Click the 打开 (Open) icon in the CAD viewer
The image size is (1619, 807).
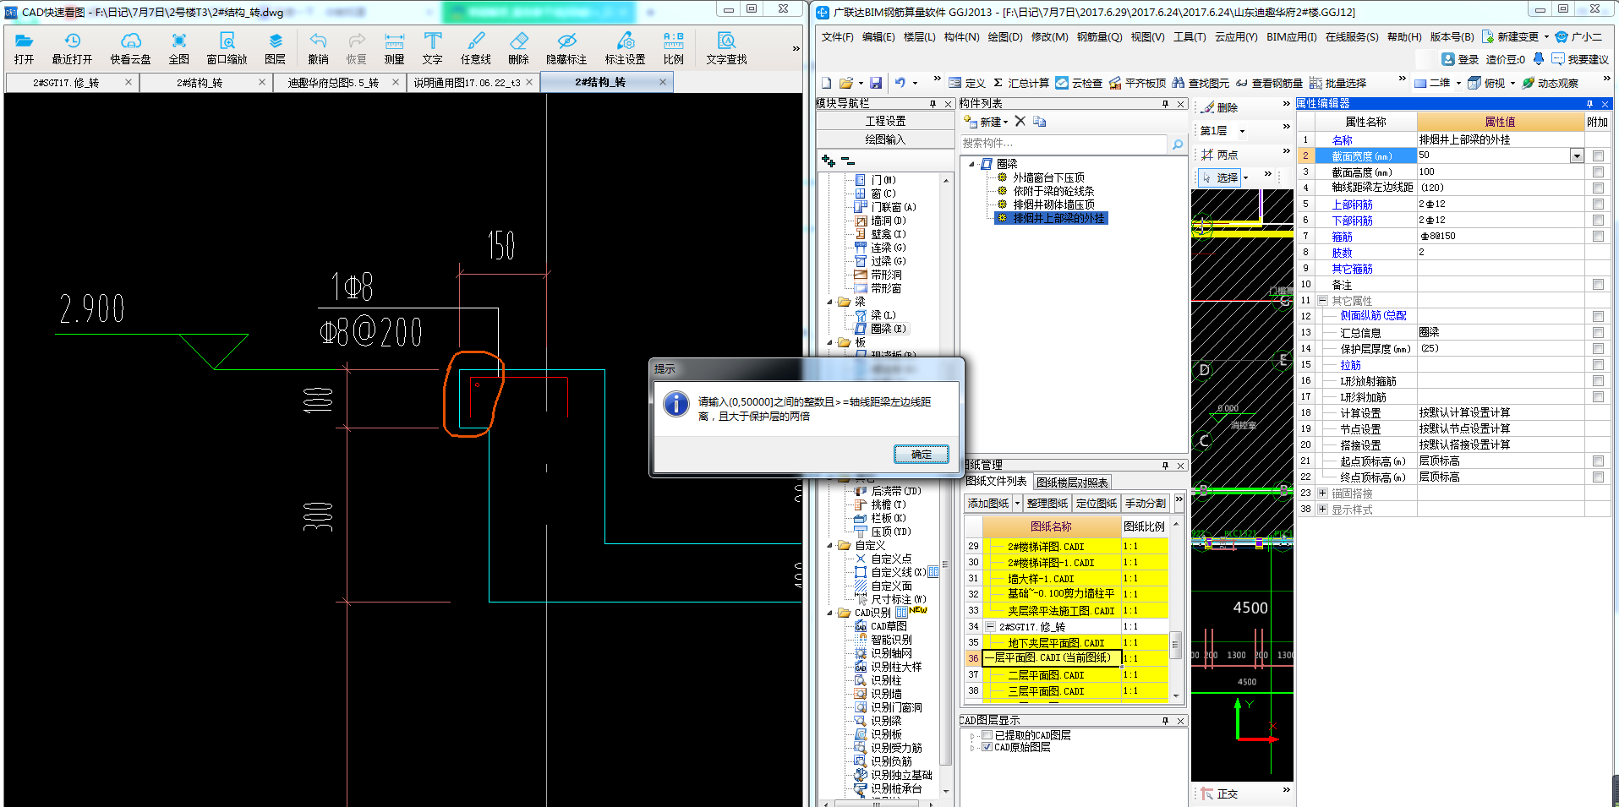pyautogui.click(x=24, y=48)
